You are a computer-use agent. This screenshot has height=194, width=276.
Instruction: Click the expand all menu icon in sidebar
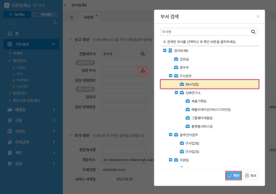(x=7, y=23)
